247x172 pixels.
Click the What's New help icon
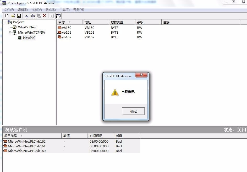click(x=14, y=27)
